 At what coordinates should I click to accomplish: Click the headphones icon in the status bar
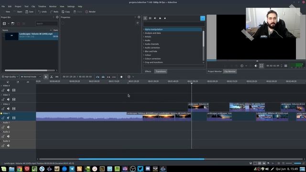[x=251, y=163]
